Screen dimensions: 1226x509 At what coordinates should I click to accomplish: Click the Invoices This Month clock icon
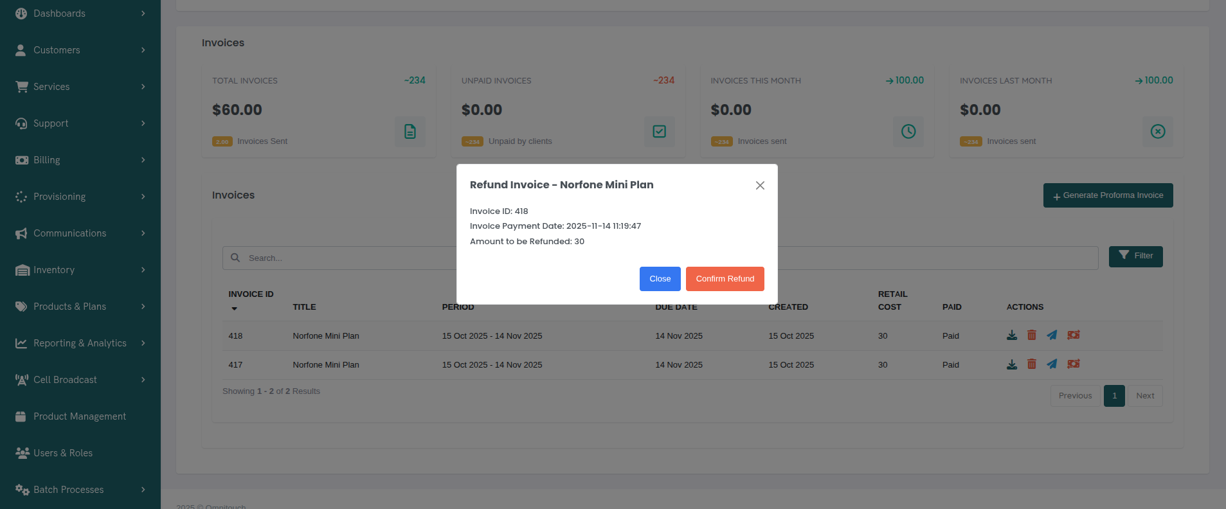908,132
